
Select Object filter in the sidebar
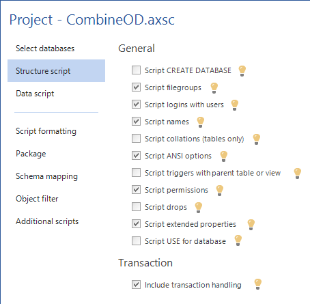37,199
